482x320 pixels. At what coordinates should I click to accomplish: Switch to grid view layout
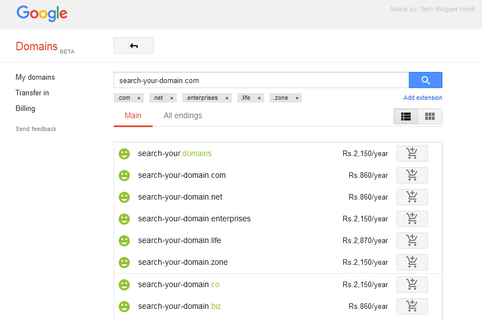tap(430, 117)
